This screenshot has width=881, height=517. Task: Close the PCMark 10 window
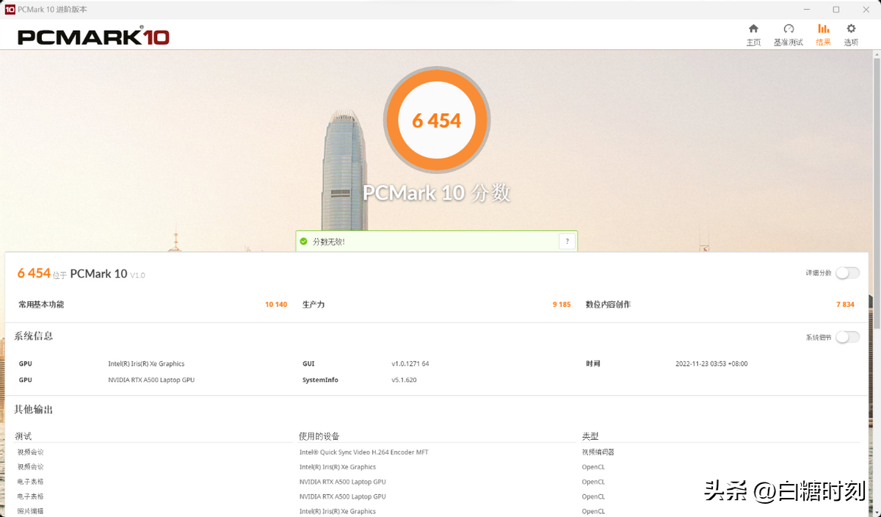867,10
